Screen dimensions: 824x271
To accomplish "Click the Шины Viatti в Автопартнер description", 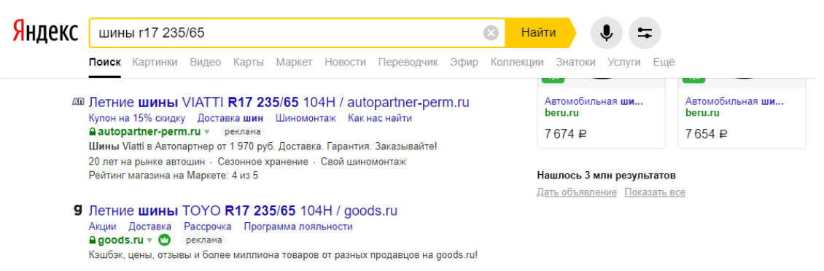I will point(263,146).
